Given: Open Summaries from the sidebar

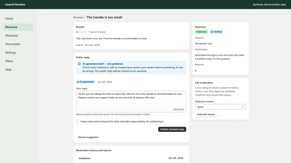Looking at the screenshot, I should pyautogui.click(x=18, y=44).
